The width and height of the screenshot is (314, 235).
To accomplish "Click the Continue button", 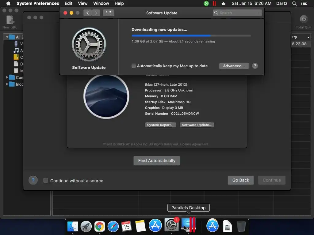I will pos(272,180).
